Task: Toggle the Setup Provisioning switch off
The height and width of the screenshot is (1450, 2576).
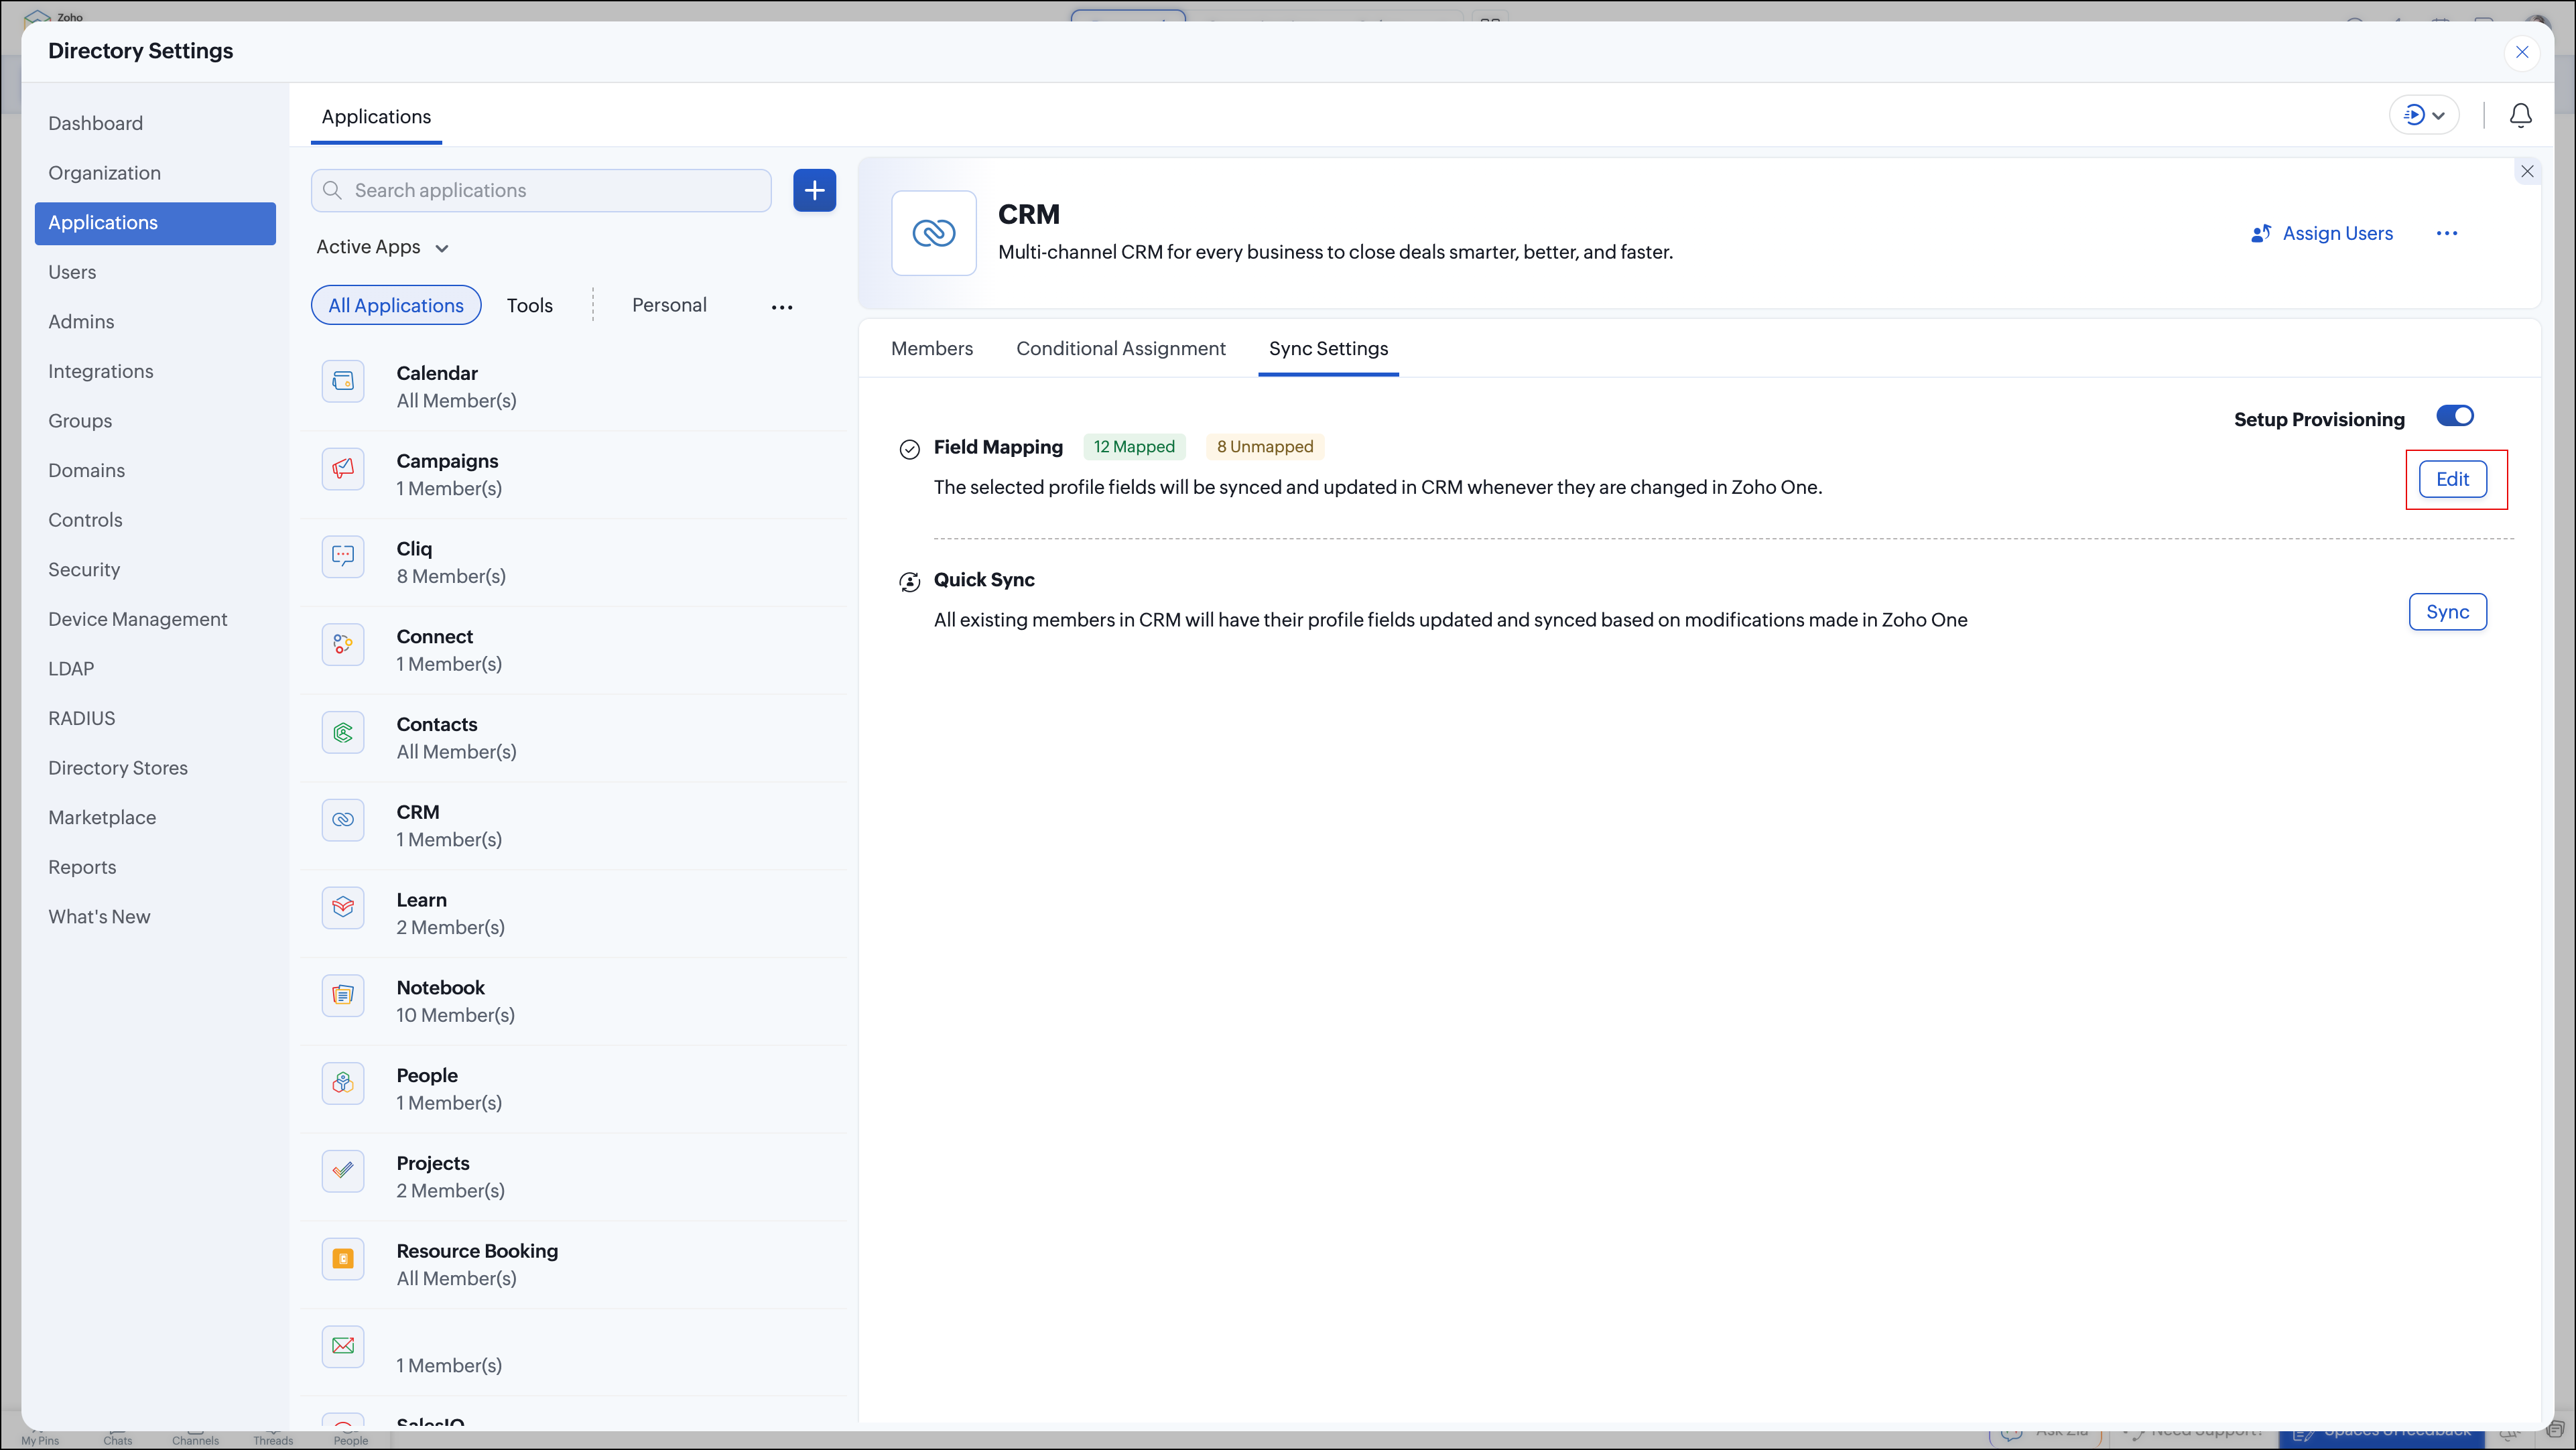Action: click(2454, 416)
